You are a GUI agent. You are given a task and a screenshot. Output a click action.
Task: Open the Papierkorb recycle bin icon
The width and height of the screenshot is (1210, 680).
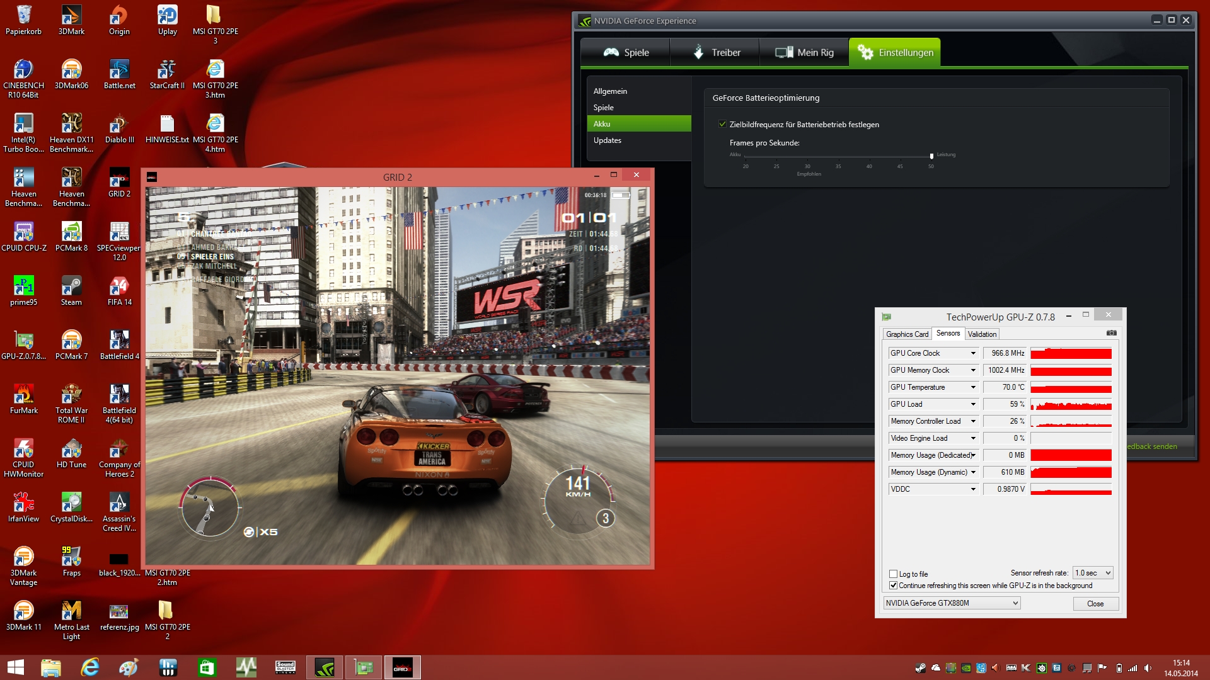coord(24,20)
